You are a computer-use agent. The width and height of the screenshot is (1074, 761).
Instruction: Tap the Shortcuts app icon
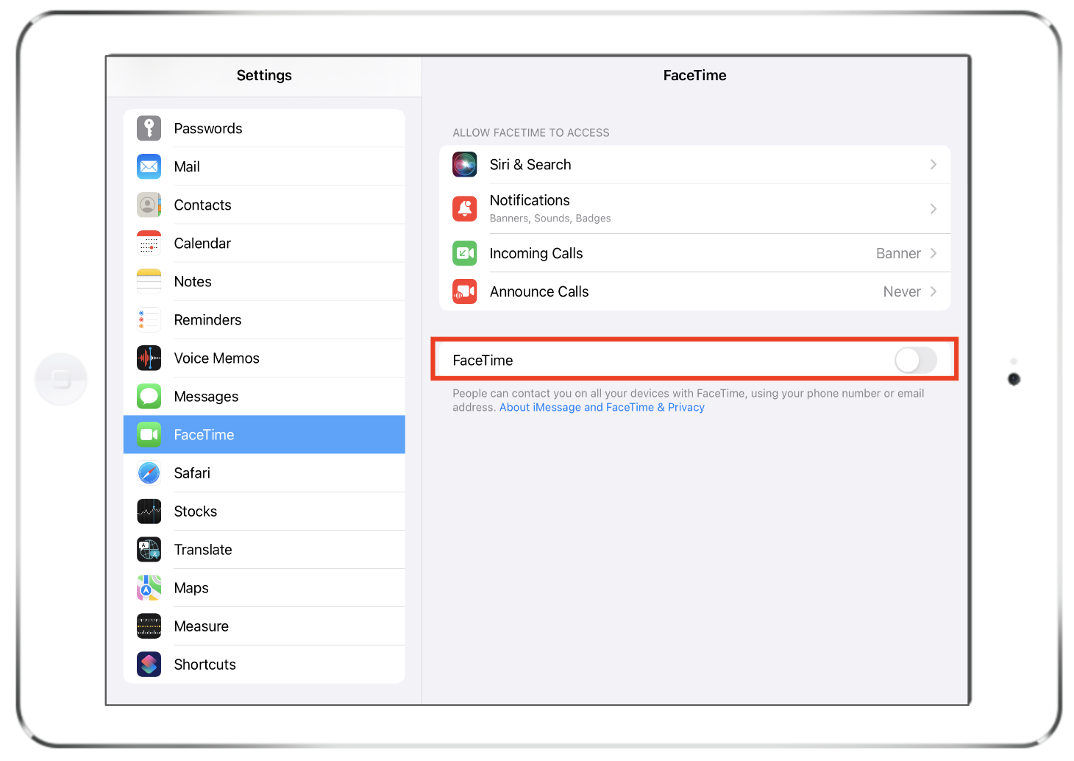149,664
